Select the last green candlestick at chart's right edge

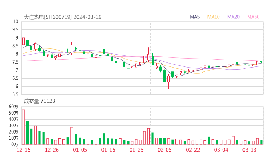(261, 62)
